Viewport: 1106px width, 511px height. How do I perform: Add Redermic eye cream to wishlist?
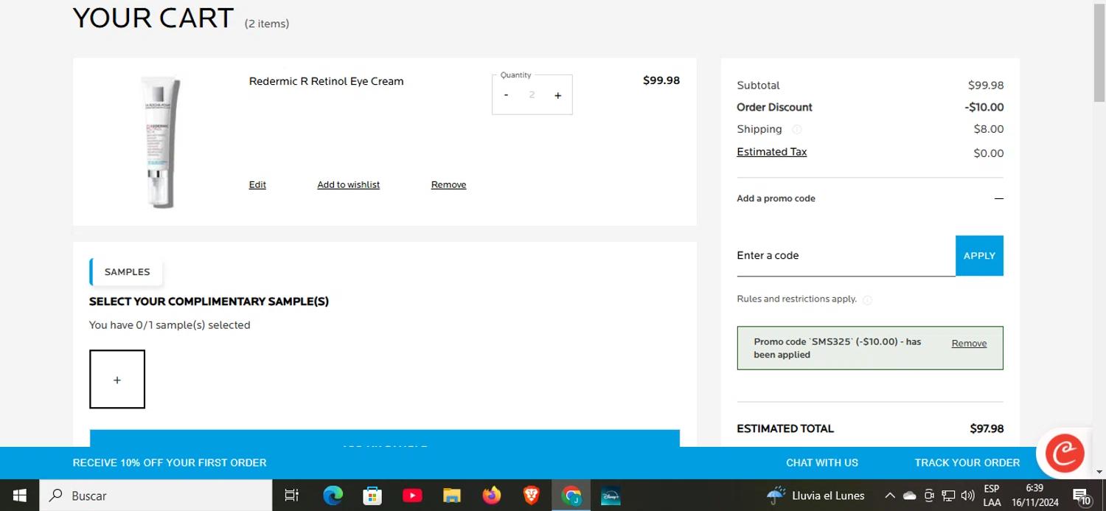click(348, 185)
